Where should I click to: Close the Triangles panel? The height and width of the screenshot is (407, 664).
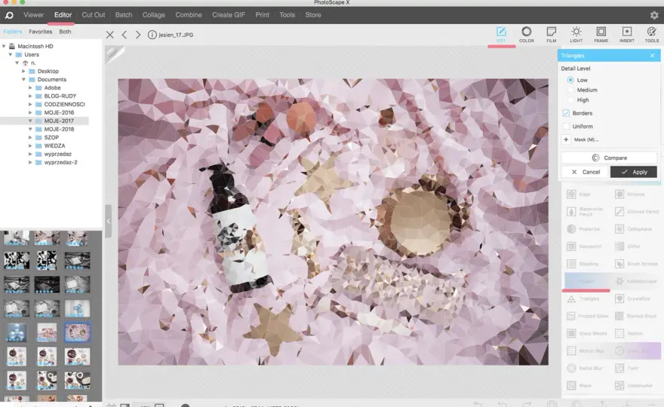pos(652,56)
